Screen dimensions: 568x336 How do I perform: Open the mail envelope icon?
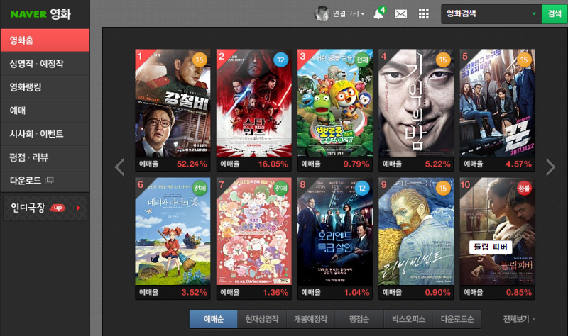(x=400, y=14)
